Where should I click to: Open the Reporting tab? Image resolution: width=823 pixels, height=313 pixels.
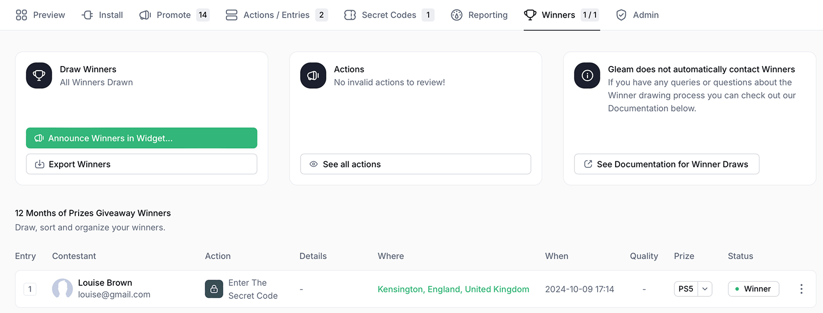pyautogui.click(x=479, y=15)
